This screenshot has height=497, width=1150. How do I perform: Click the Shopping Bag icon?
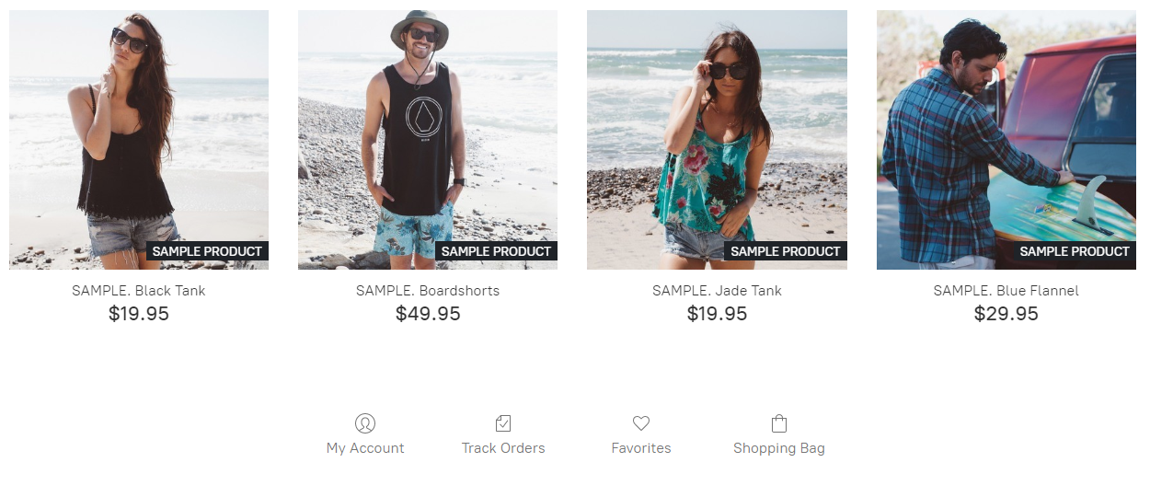779,423
